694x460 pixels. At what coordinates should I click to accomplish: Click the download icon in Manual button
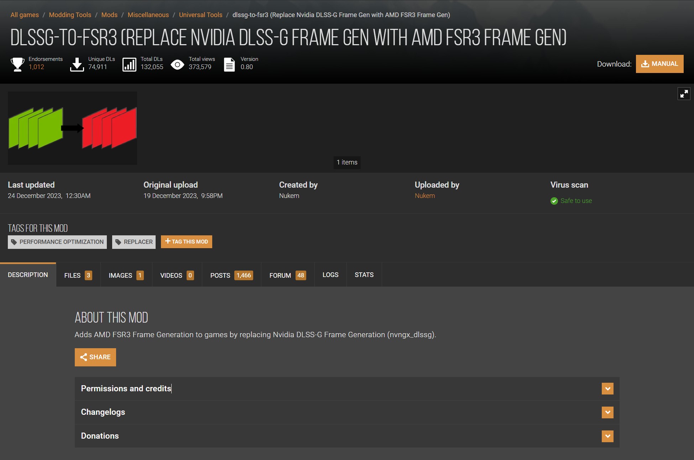click(645, 64)
